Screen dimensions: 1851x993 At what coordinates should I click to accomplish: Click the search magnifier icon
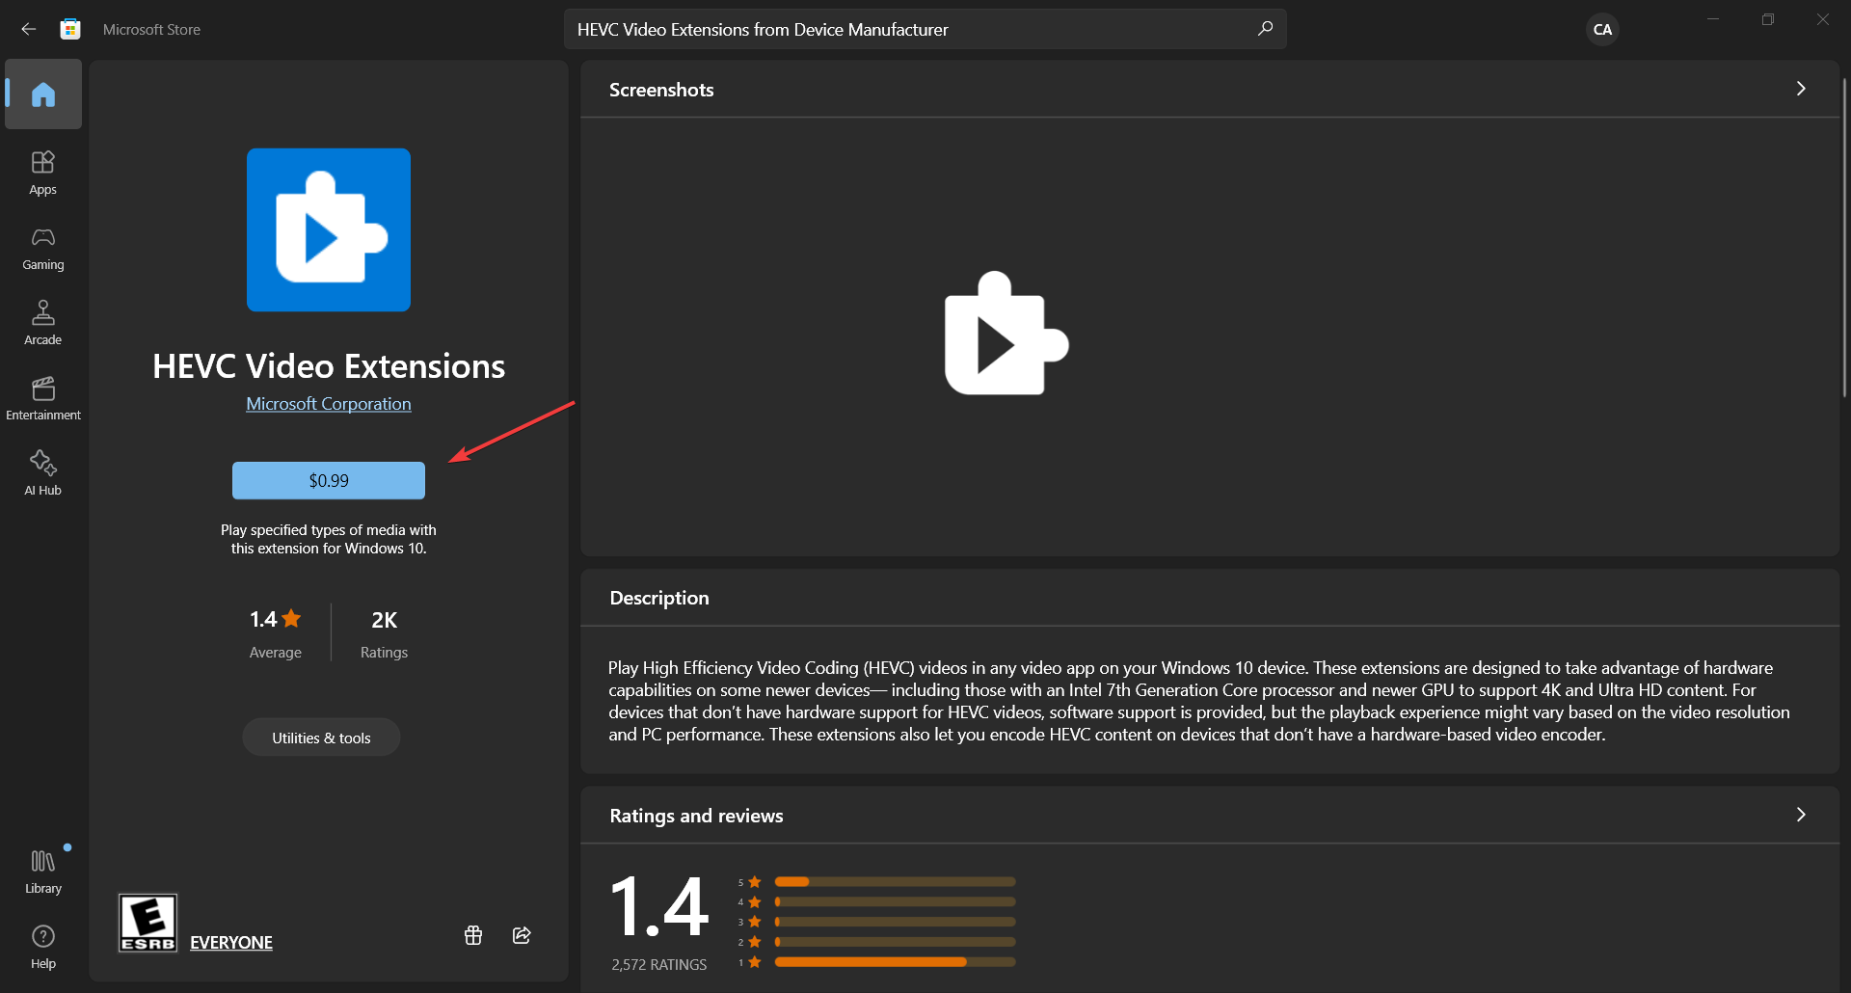click(1265, 29)
